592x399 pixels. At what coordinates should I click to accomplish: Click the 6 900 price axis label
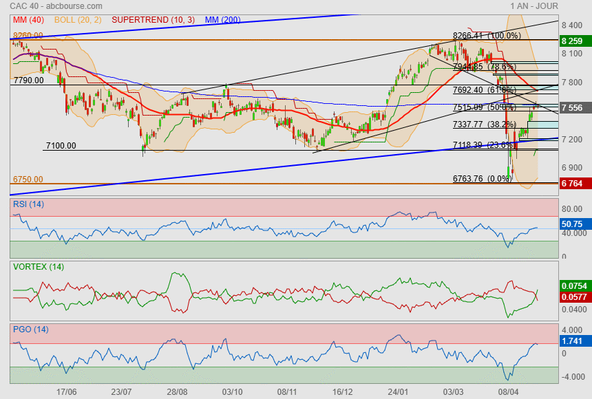(572, 168)
